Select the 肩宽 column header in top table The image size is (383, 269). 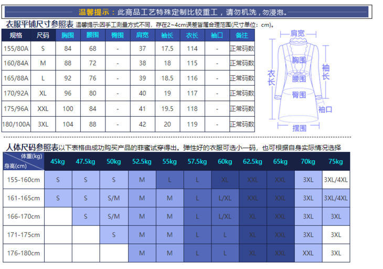coord(142,35)
